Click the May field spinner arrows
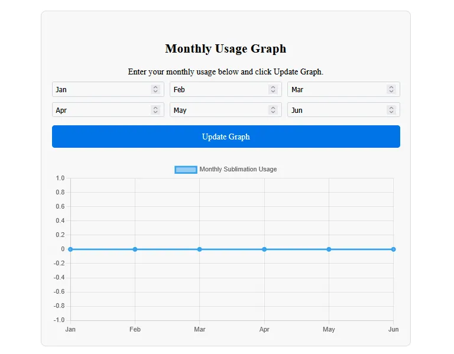454x354 pixels. 273,110
